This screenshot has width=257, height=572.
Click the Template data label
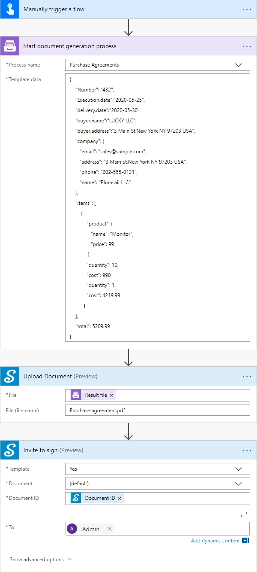25,79
